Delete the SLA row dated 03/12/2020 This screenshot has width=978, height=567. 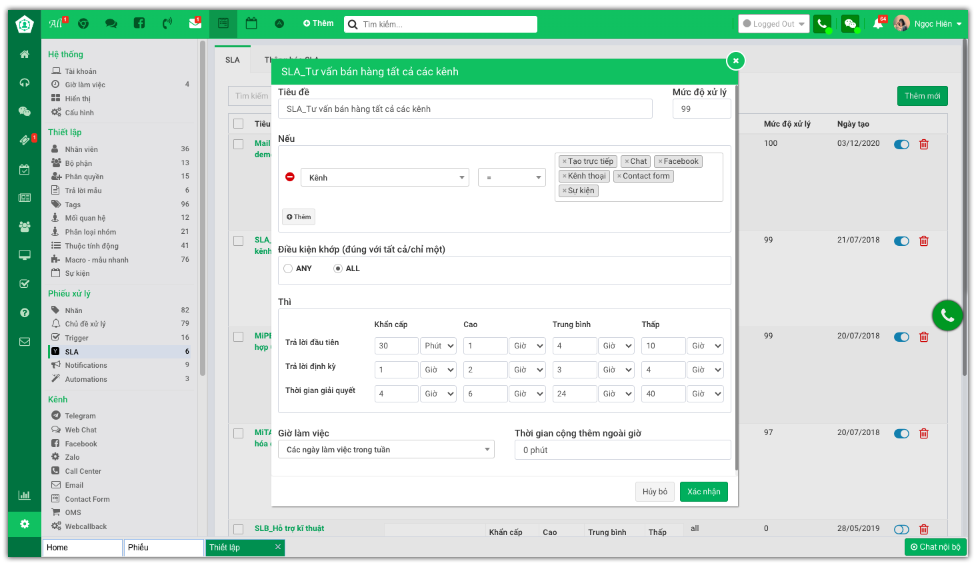coord(924,145)
